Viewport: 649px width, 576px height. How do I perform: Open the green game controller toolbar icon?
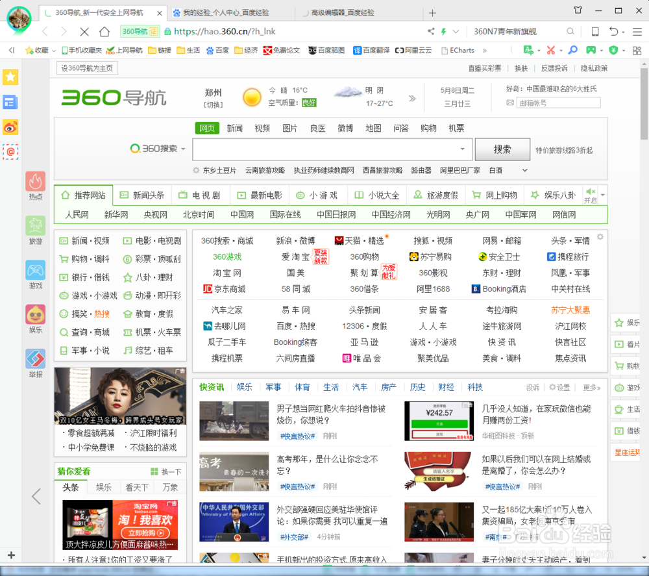point(591,50)
